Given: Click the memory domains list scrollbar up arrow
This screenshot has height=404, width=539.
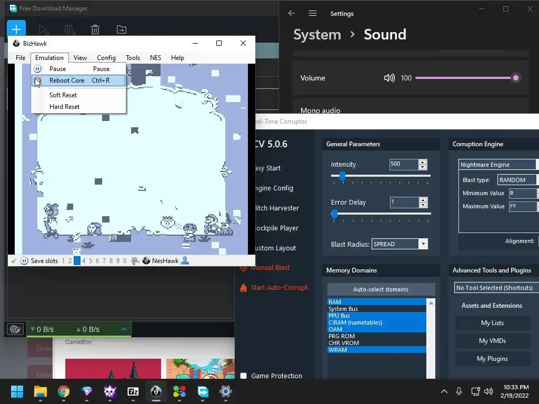Looking at the screenshot, I should [x=431, y=302].
